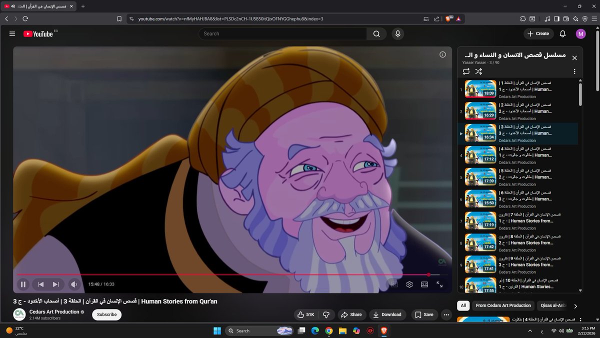Open Brave Wallet icon
This screenshot has width=600, height=338.
(x=566, y=18)
